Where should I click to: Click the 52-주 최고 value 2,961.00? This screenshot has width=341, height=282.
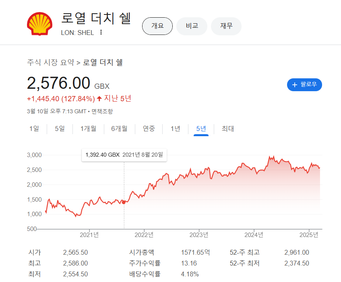(x=297, y=253)
